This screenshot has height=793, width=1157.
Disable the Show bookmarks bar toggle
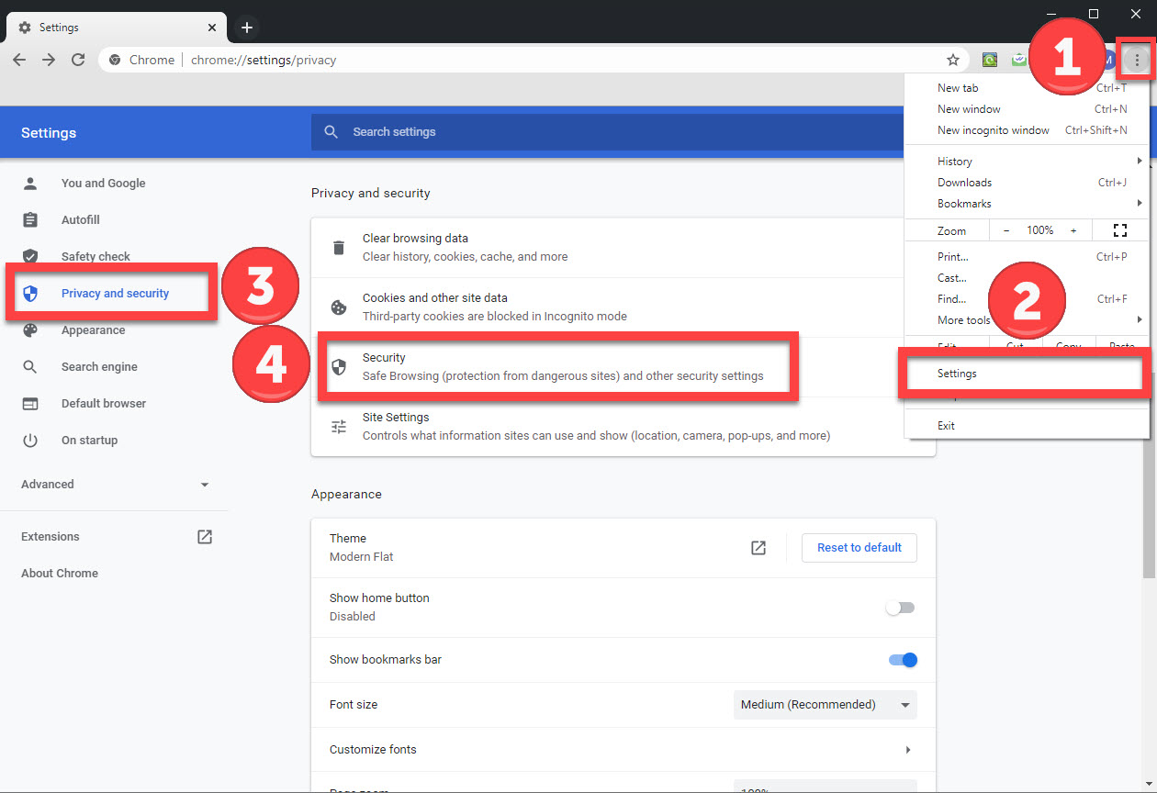903,660
